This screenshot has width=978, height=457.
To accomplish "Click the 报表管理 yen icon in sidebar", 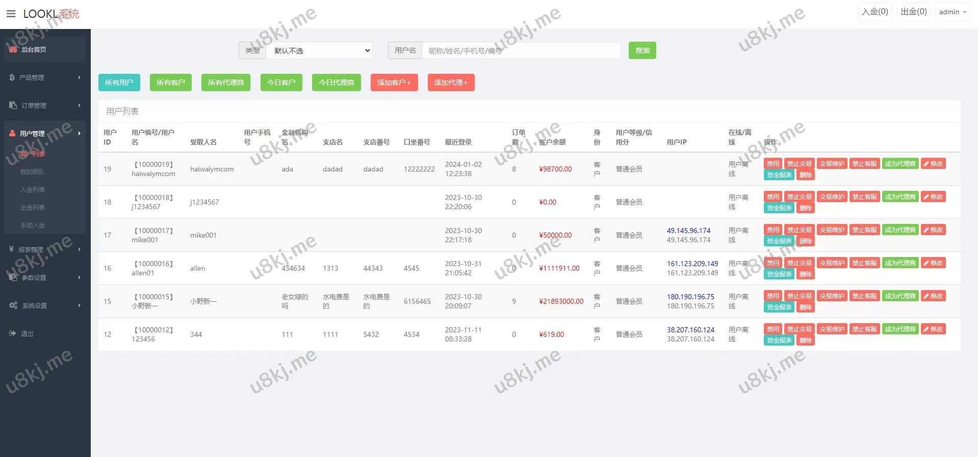I will point(11,249).
